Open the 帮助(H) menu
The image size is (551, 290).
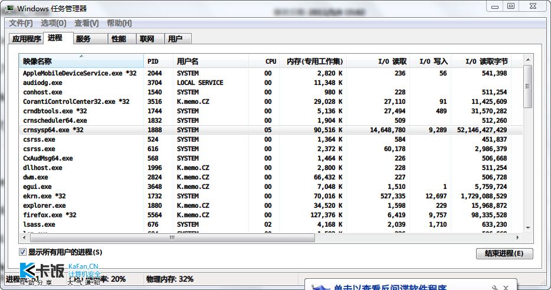[x=119, y=23]
